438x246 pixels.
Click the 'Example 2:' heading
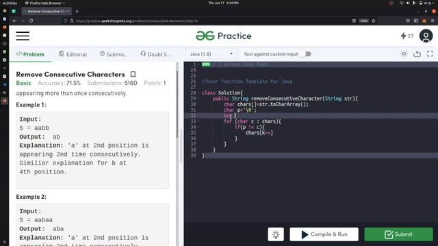31,197
